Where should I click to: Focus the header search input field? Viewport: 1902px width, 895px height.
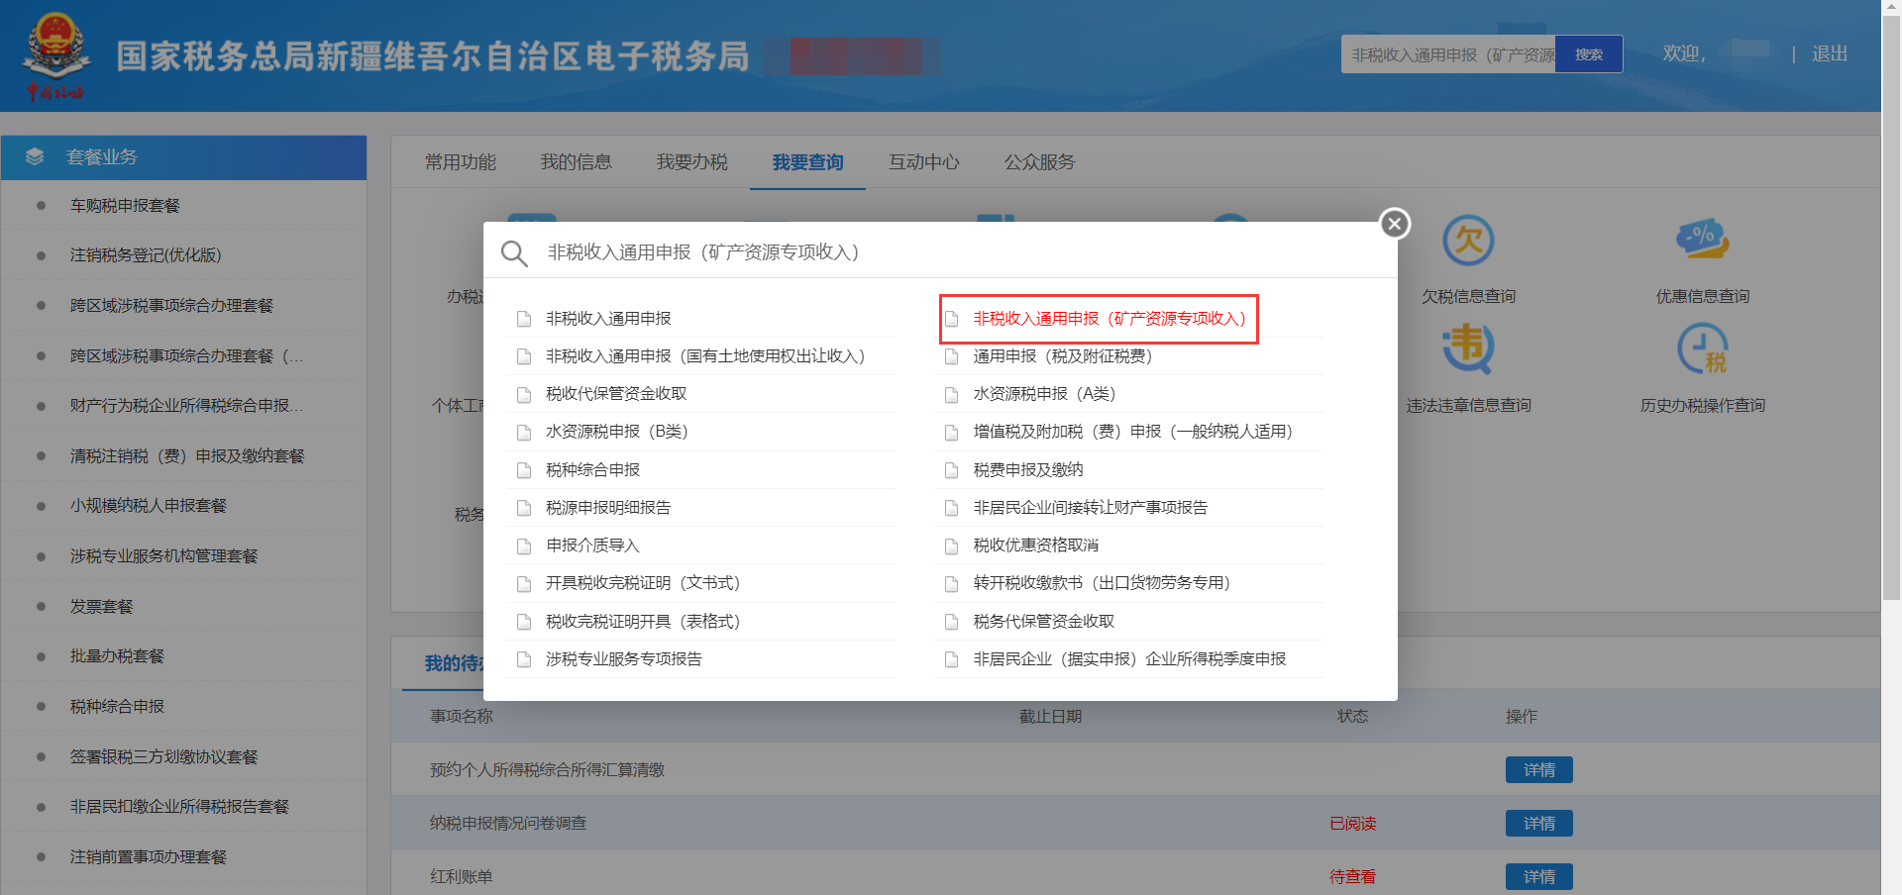point(1448,54)
